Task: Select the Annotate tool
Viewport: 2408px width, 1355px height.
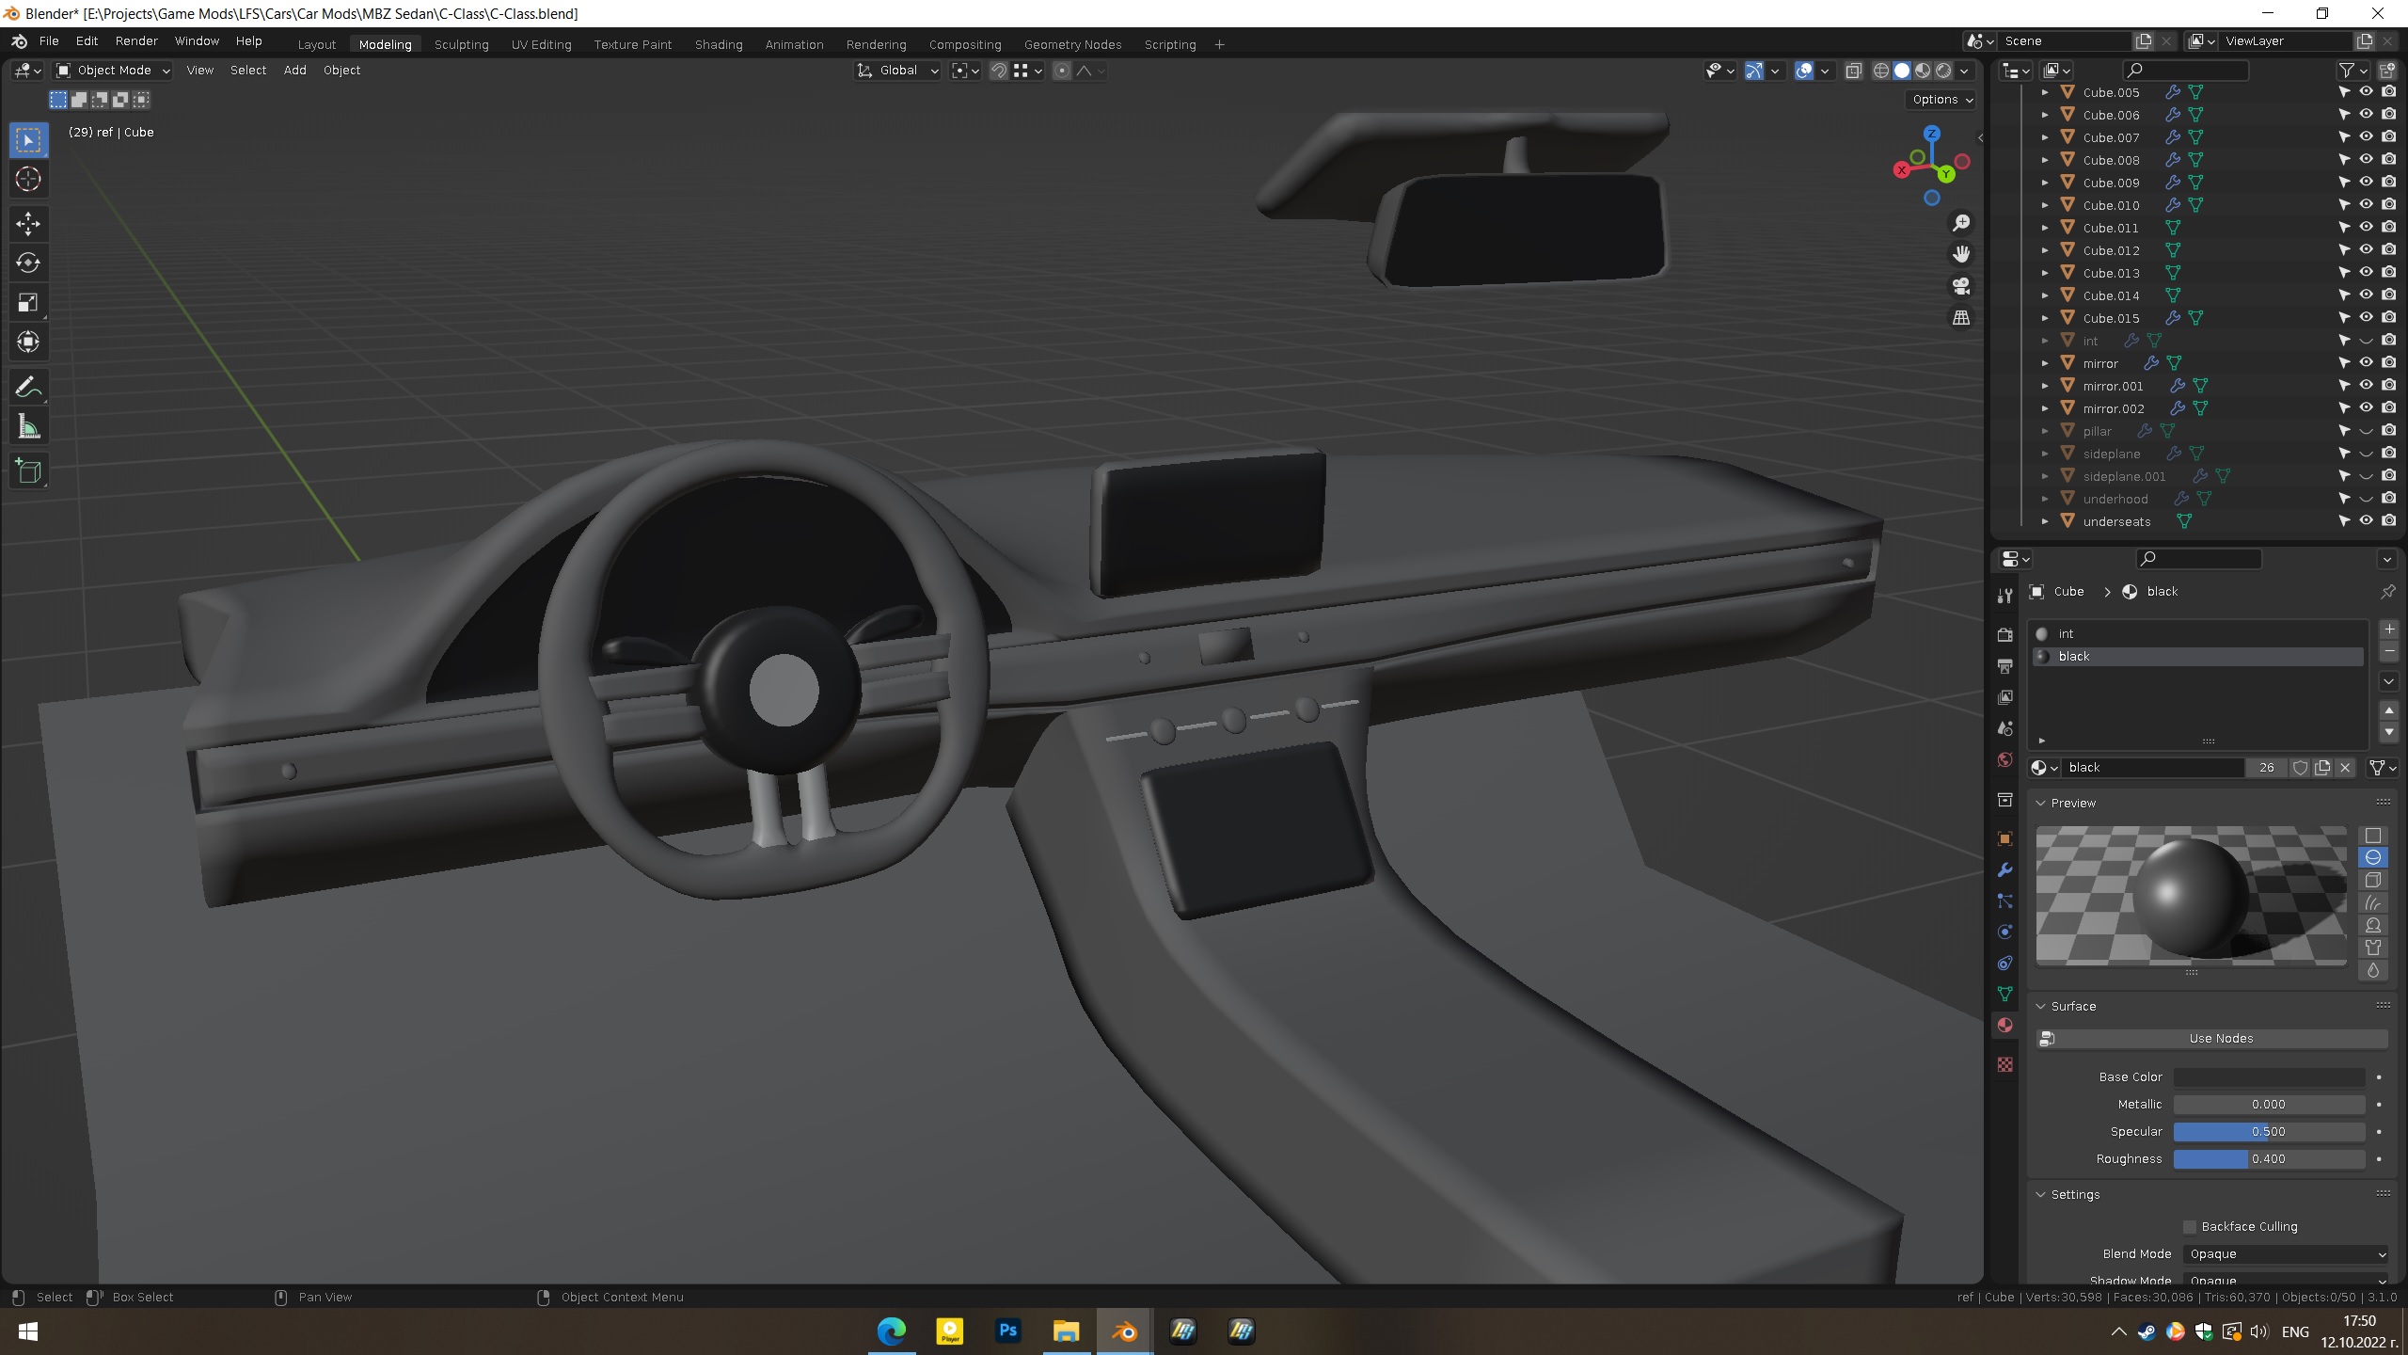Action: tap(28, 387)
